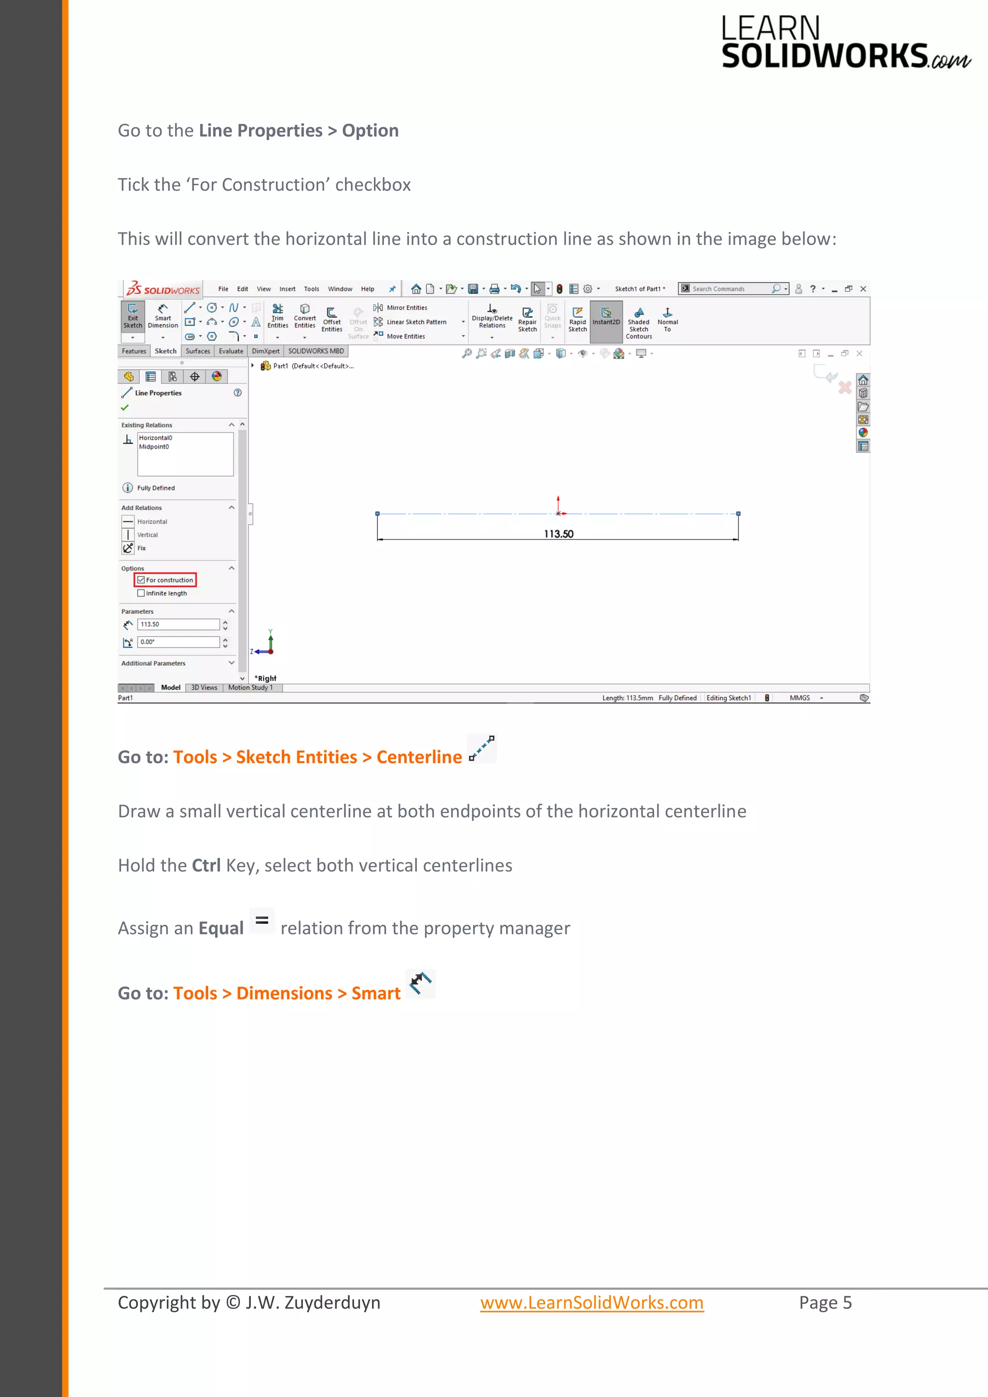Add a Vertical relation
This screenshot has width=988, height=1397.
pos(140,535)
